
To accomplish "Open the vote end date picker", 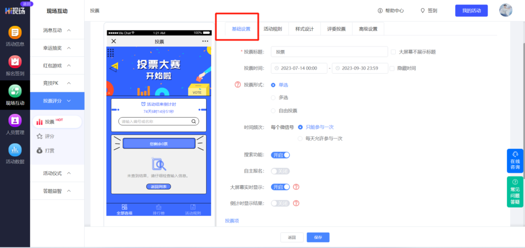I will point(360,68).
